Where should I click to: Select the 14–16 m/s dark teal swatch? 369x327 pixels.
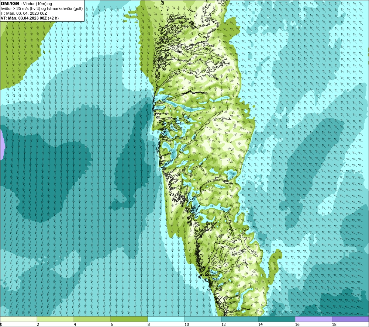coord(276,319)
